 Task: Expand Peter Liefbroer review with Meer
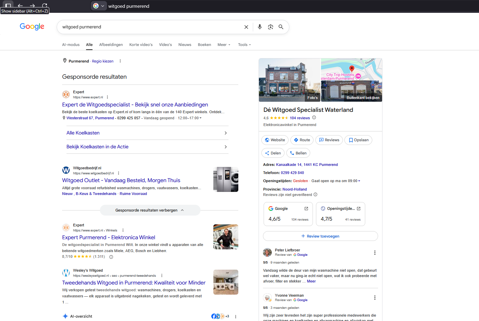click(311, 281)
